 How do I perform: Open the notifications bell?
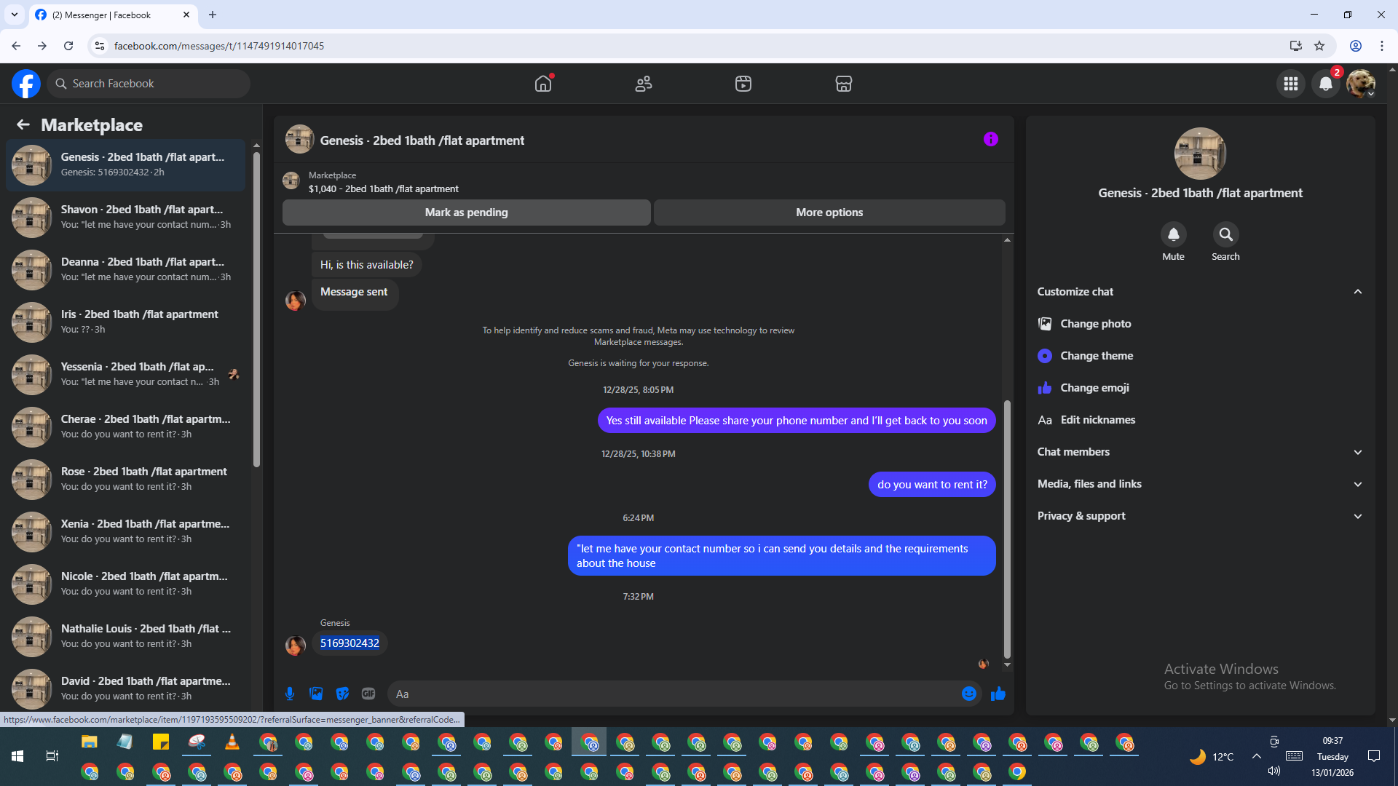1326,84
